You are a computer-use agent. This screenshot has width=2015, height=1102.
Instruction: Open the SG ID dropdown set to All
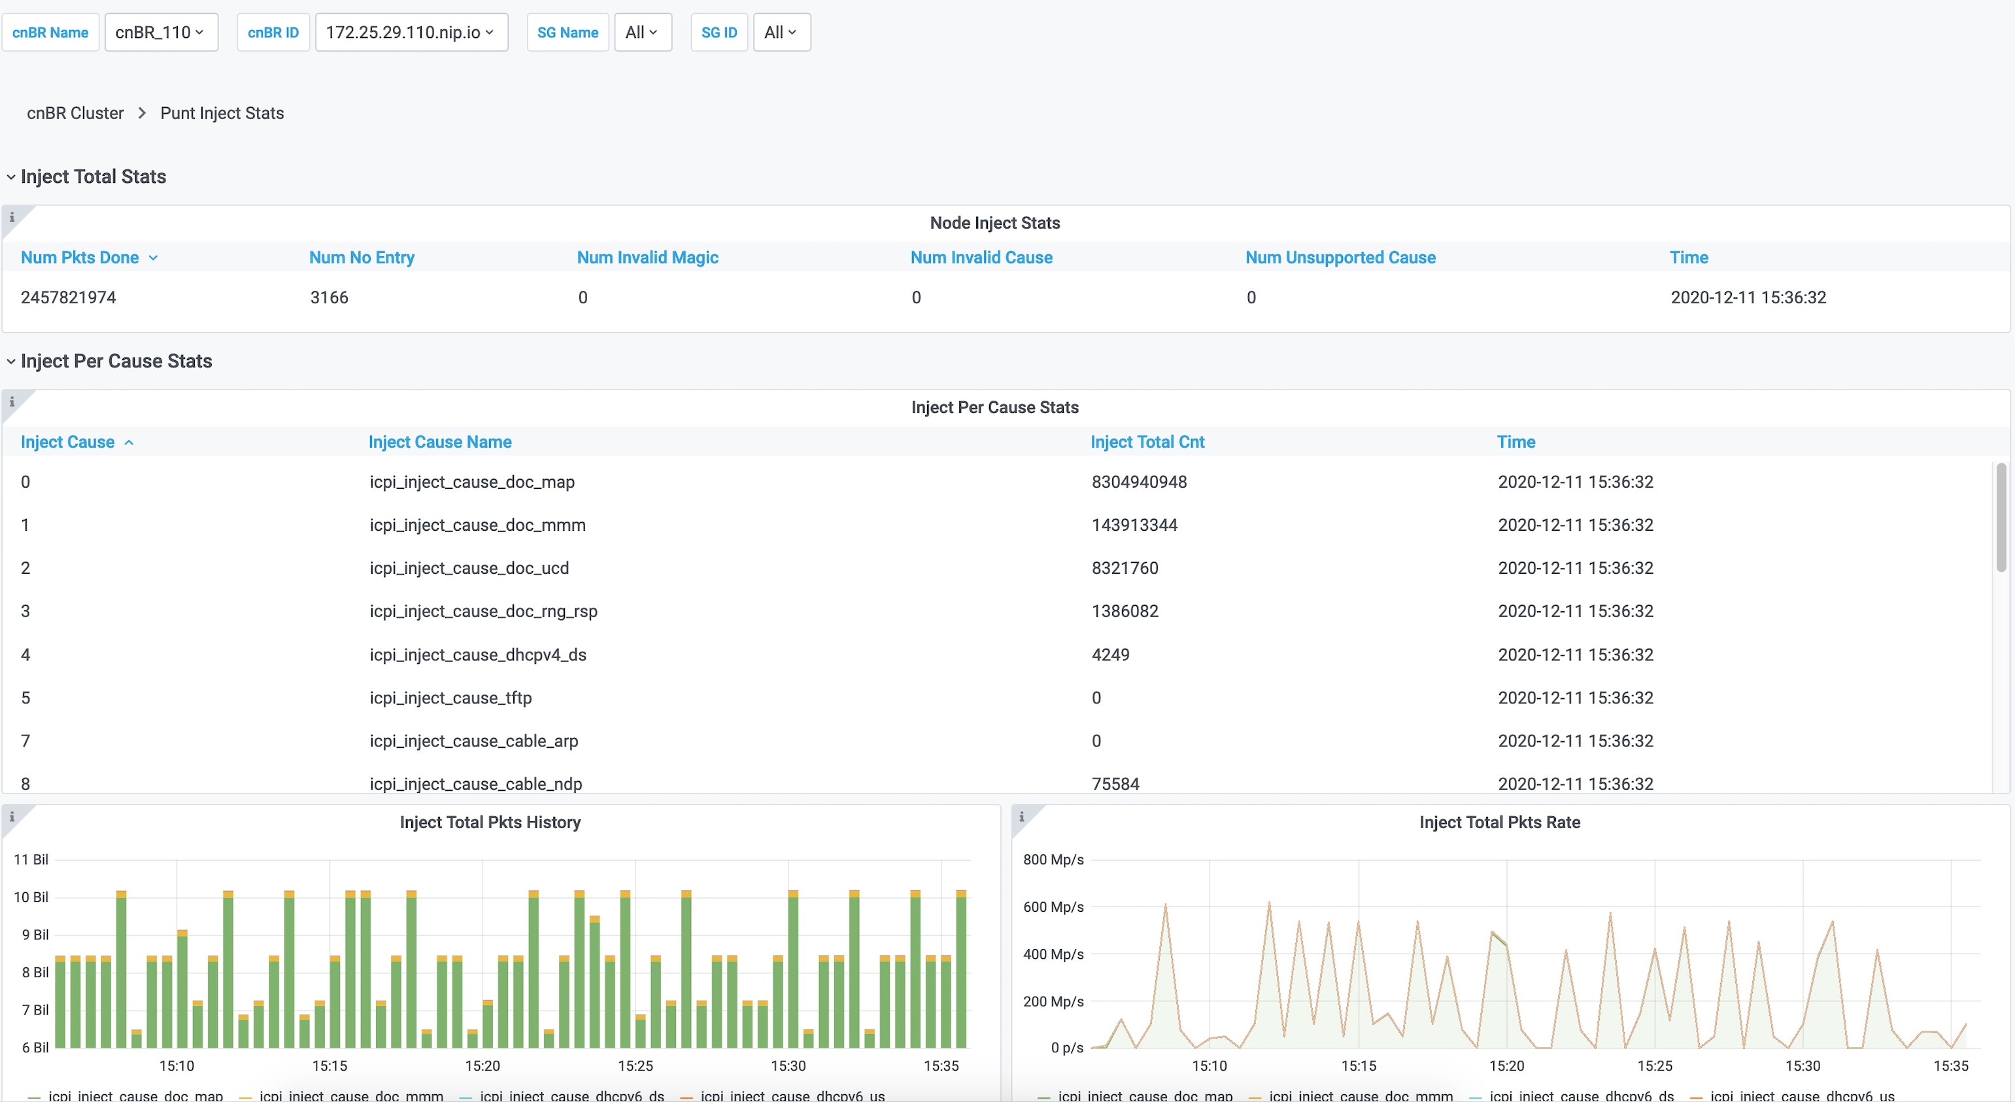pyautogui.click(x=781, y=32)
